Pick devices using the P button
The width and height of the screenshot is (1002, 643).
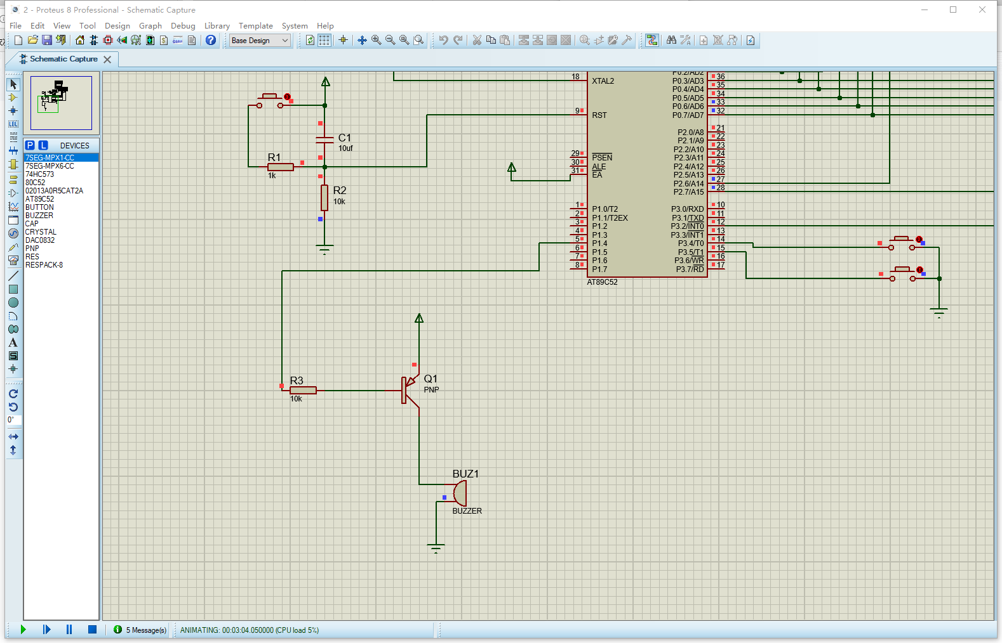tap(30, 145)
